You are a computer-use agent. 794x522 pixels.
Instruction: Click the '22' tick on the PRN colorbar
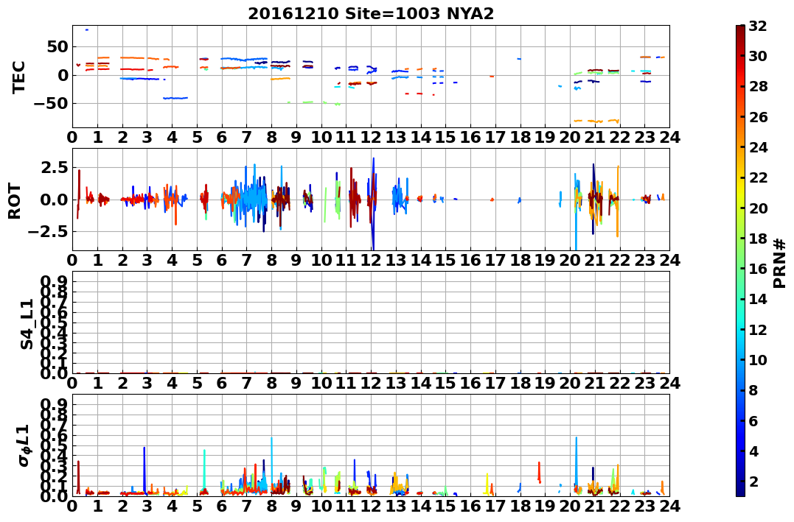pyautogui.click(x=758, y=177)
